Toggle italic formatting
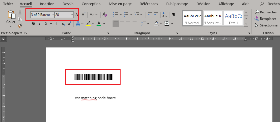Viewport: 280px width, 122px height. pyautogui.click(x=40, y=24)
